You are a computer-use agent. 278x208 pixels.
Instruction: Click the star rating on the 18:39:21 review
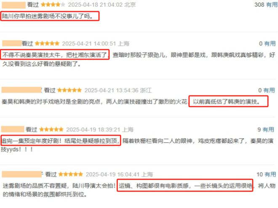pyautogui.click(x=51, y=130)
